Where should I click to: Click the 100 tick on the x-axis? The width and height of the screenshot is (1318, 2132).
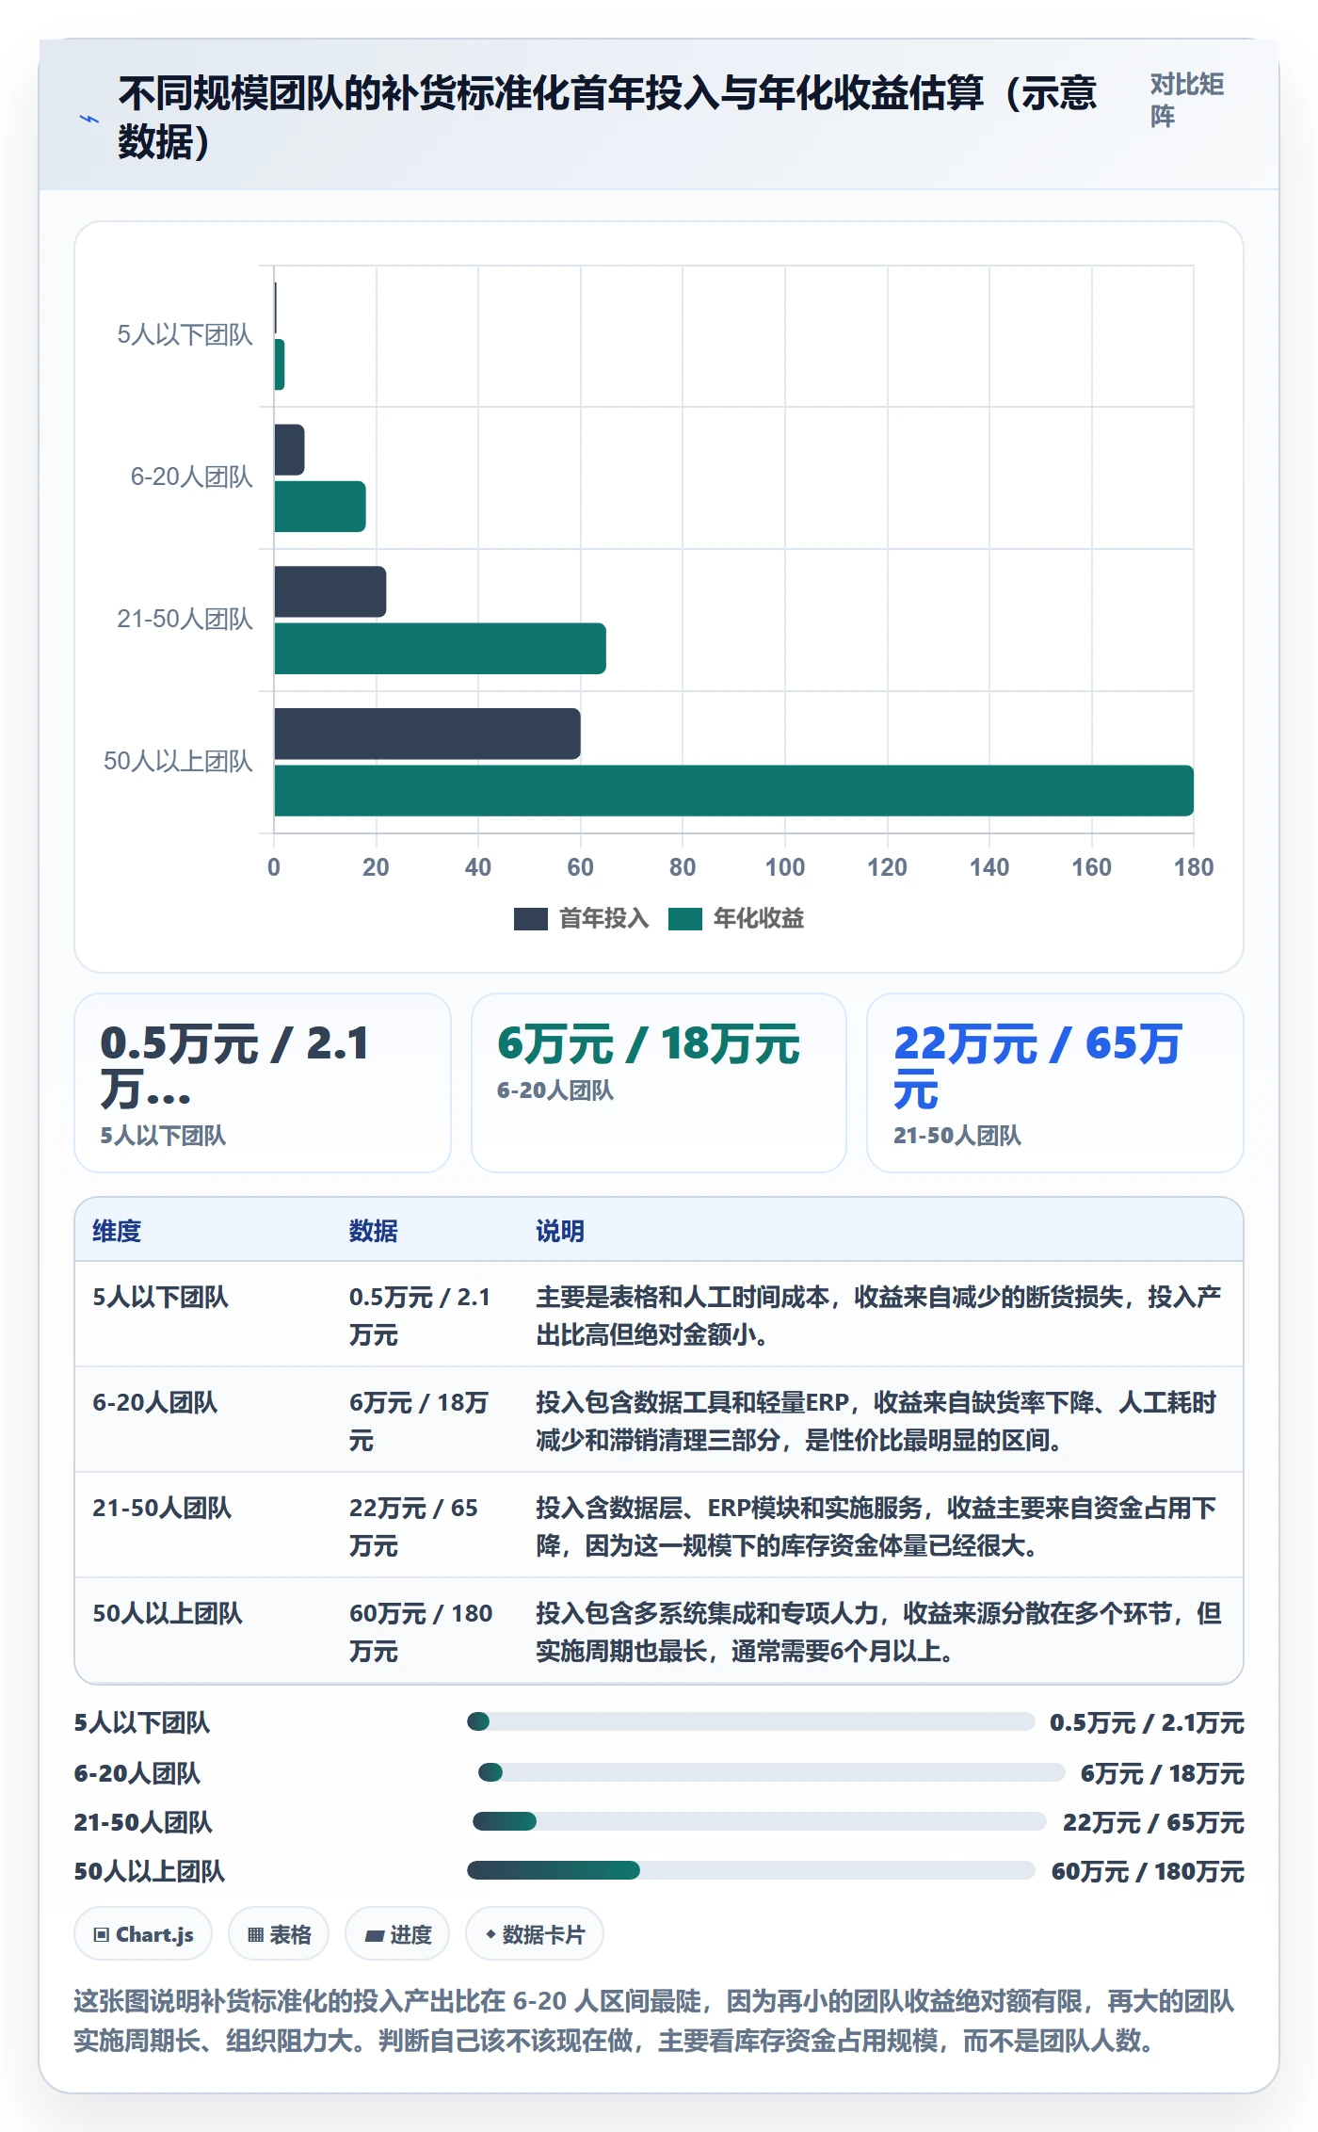[785, 867]
